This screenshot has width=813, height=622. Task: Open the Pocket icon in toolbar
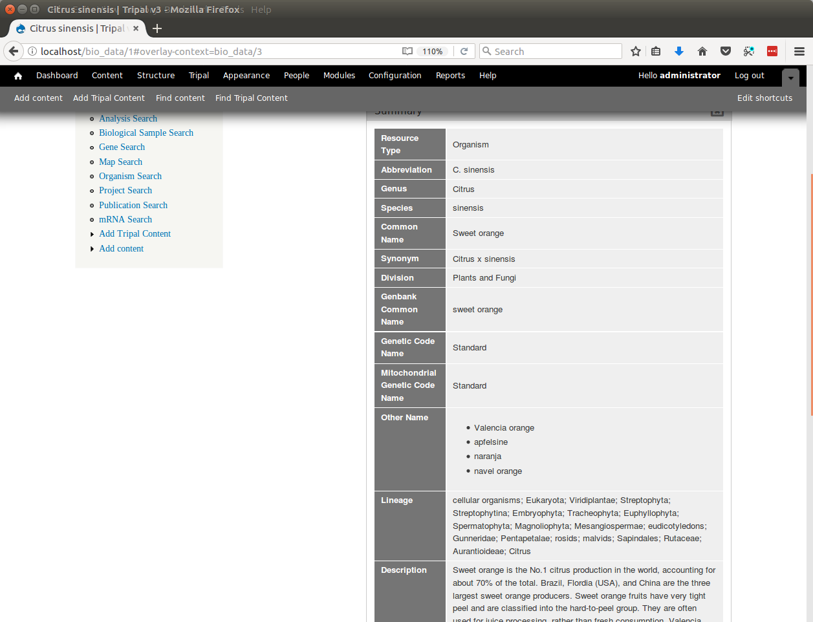726,52
